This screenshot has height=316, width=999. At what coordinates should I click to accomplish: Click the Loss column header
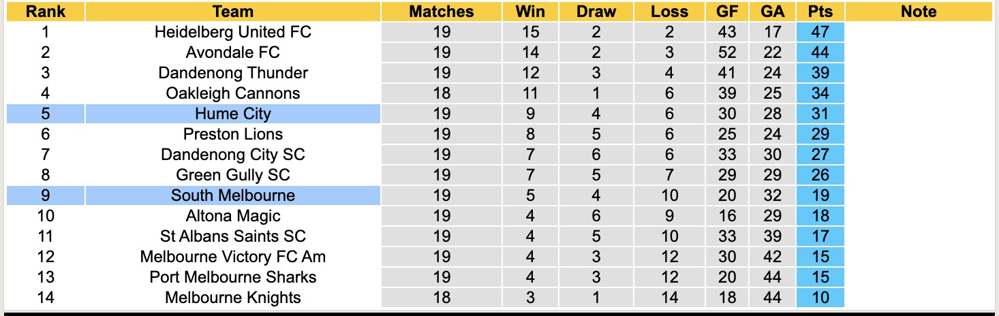click(669, 12)
